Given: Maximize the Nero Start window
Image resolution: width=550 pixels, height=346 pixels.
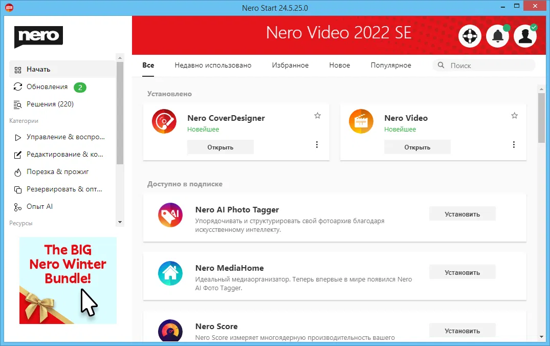Looking at the screenshot, I should click(x=516, y=6).
